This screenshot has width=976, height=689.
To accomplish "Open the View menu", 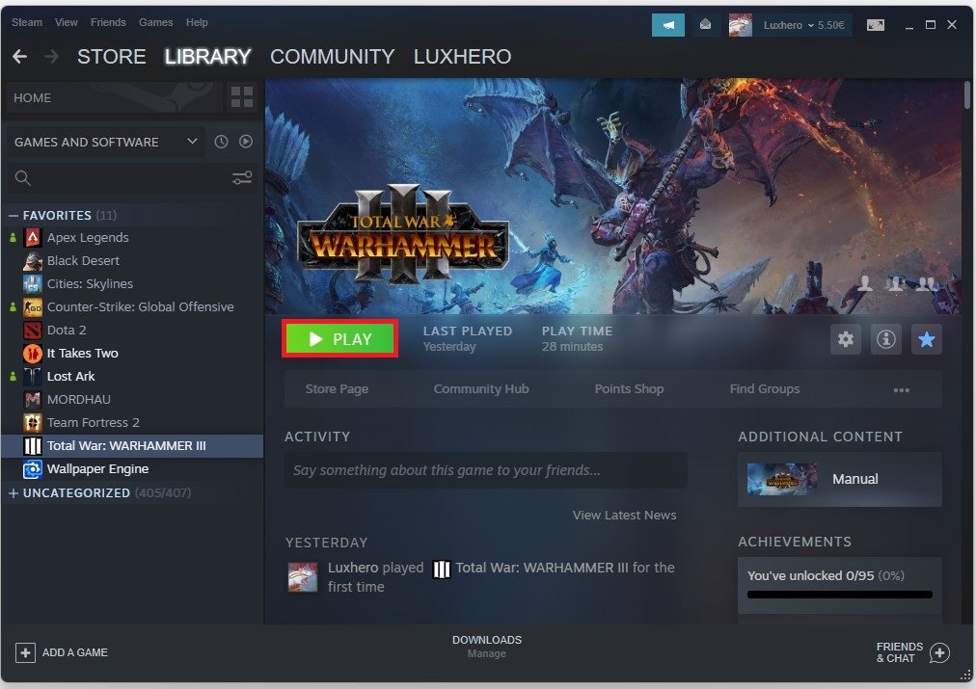I will coord(66,22).
